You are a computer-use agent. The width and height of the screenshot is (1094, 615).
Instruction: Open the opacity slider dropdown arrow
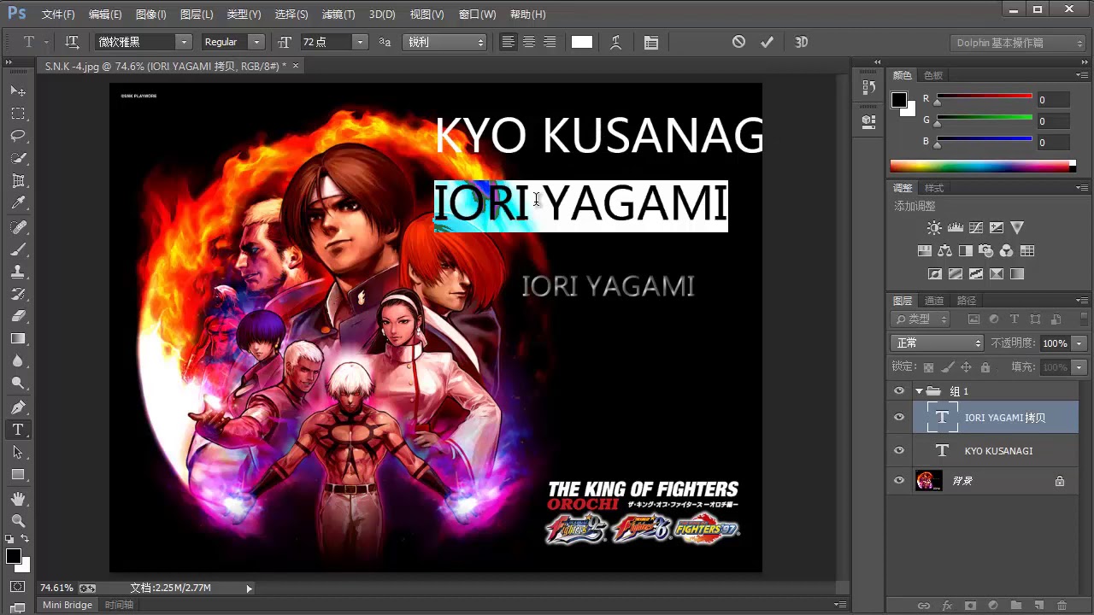tap(1079, 343)
